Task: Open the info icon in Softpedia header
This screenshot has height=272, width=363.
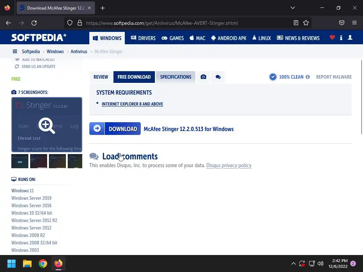Action: [x=341, y=38]
